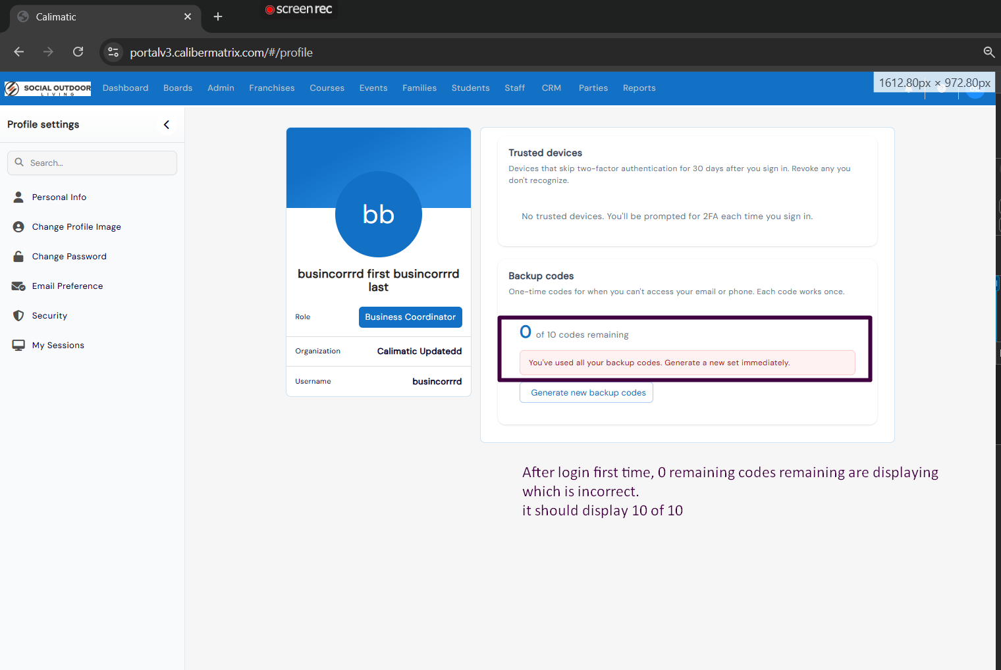Open the Franchises menu
Image resolution: width=1001 pixels, height=670 pixels.
[x=271, y=88]
